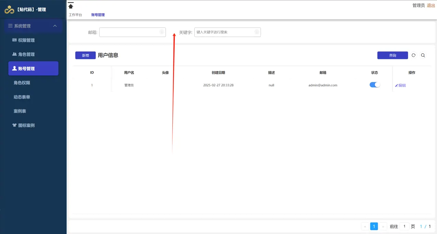Click the 新增 button to add a user

coord(85,55)
